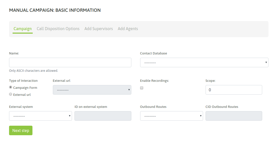Open the External url dropdown
Screen dimensions: 273x143
click(x=92, y=90)
